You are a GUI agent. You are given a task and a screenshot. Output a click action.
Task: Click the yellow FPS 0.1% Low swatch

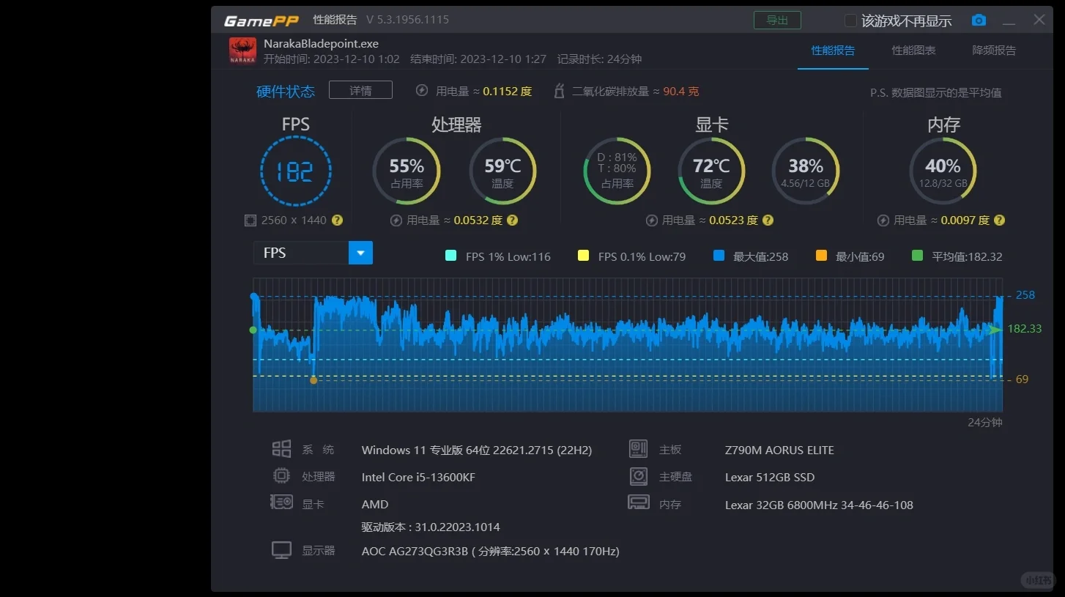[x=583, y=256]
